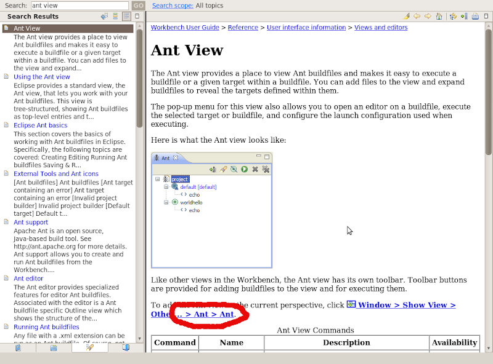The height and width of the screenshot is (364, 493).
Task: Click page icon beside 'External Tools and Ant icons'
Action: pos(6,173)
